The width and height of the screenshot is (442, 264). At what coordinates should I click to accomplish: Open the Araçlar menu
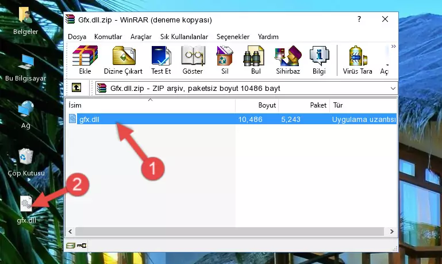point(141,37)
